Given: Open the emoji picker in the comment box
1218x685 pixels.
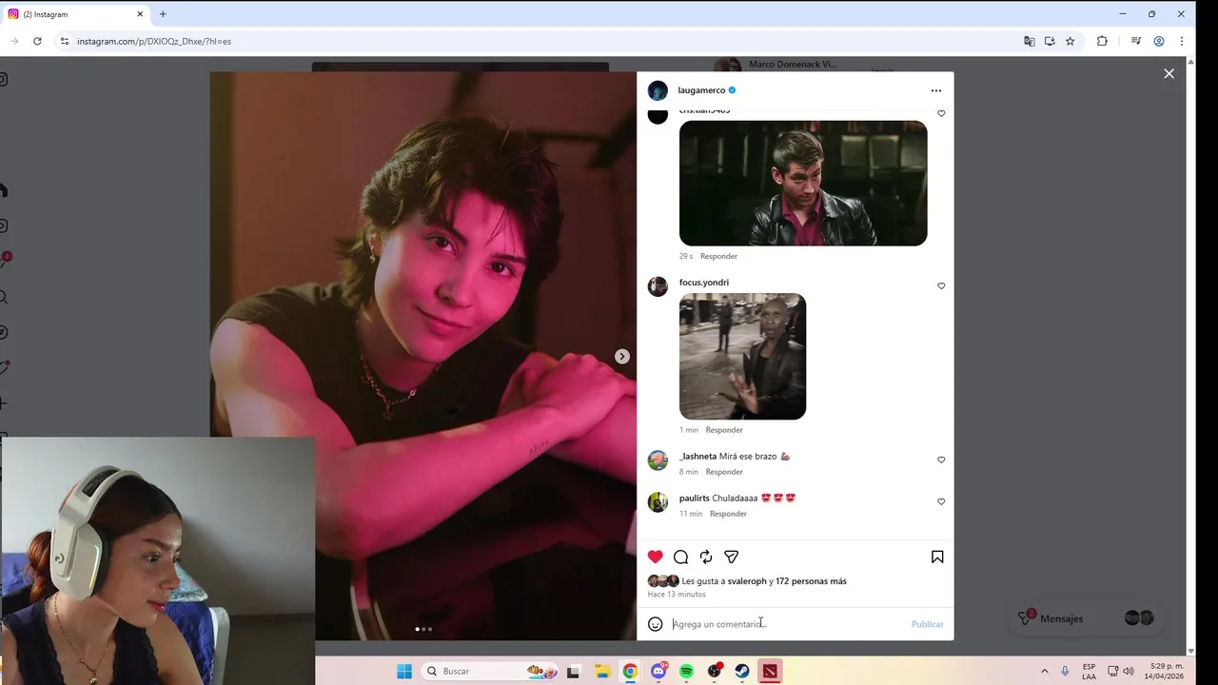Looking at the screenshot, I should pyautogui.click(x=655, y=624).
